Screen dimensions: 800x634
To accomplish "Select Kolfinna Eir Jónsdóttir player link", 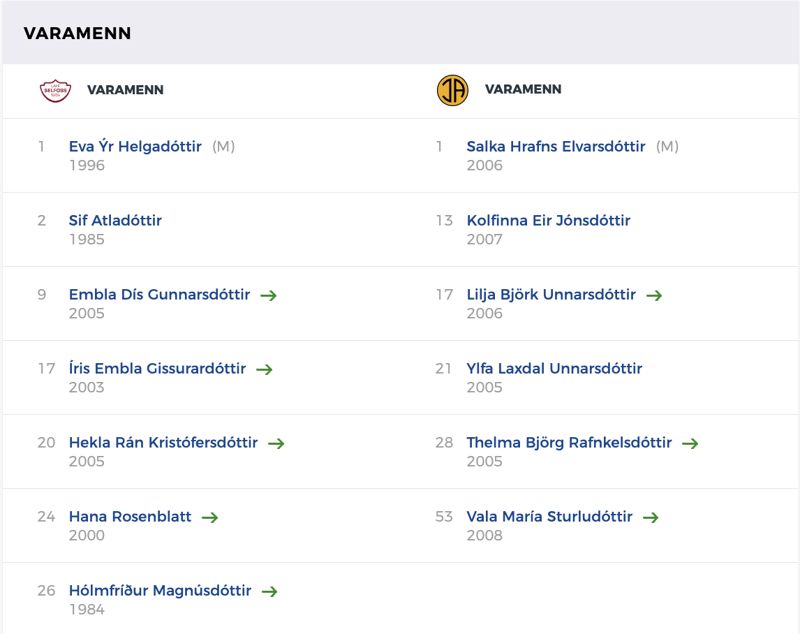I will pos(548,221).
